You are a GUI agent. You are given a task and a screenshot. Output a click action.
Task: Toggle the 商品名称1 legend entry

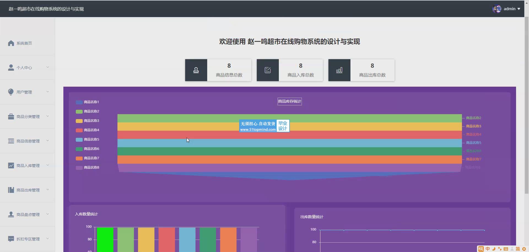87,102
